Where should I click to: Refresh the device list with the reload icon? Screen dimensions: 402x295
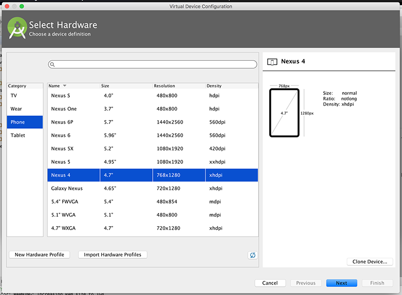tap(252, 255)
